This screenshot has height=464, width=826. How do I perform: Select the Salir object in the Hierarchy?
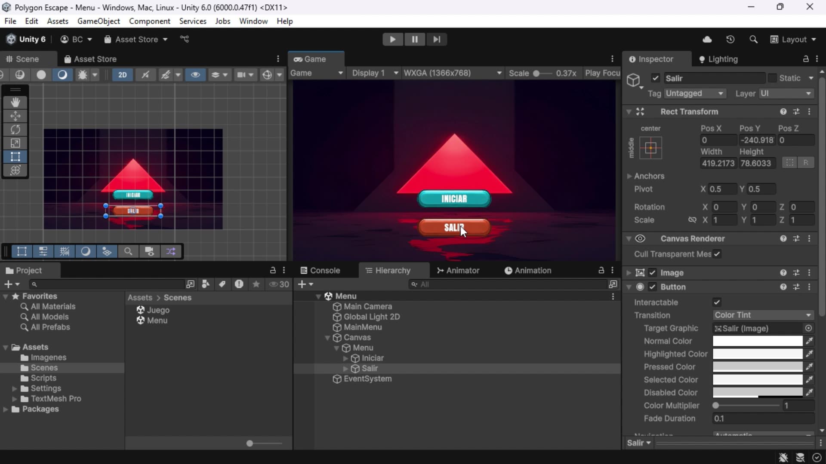(369, 368)
